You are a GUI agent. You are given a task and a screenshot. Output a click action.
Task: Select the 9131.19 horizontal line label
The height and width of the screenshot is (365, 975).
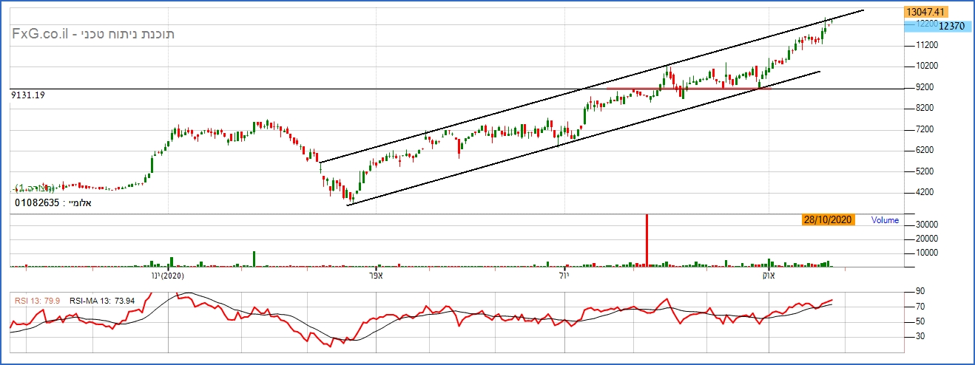click(x=28, y=95)
